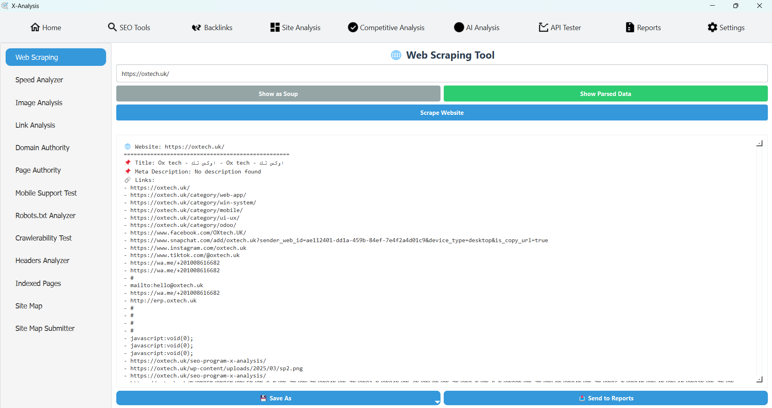This screenshot has width=772, height=408.
Task: Click the results vertical scrollbar track
Action: [760, 261]
